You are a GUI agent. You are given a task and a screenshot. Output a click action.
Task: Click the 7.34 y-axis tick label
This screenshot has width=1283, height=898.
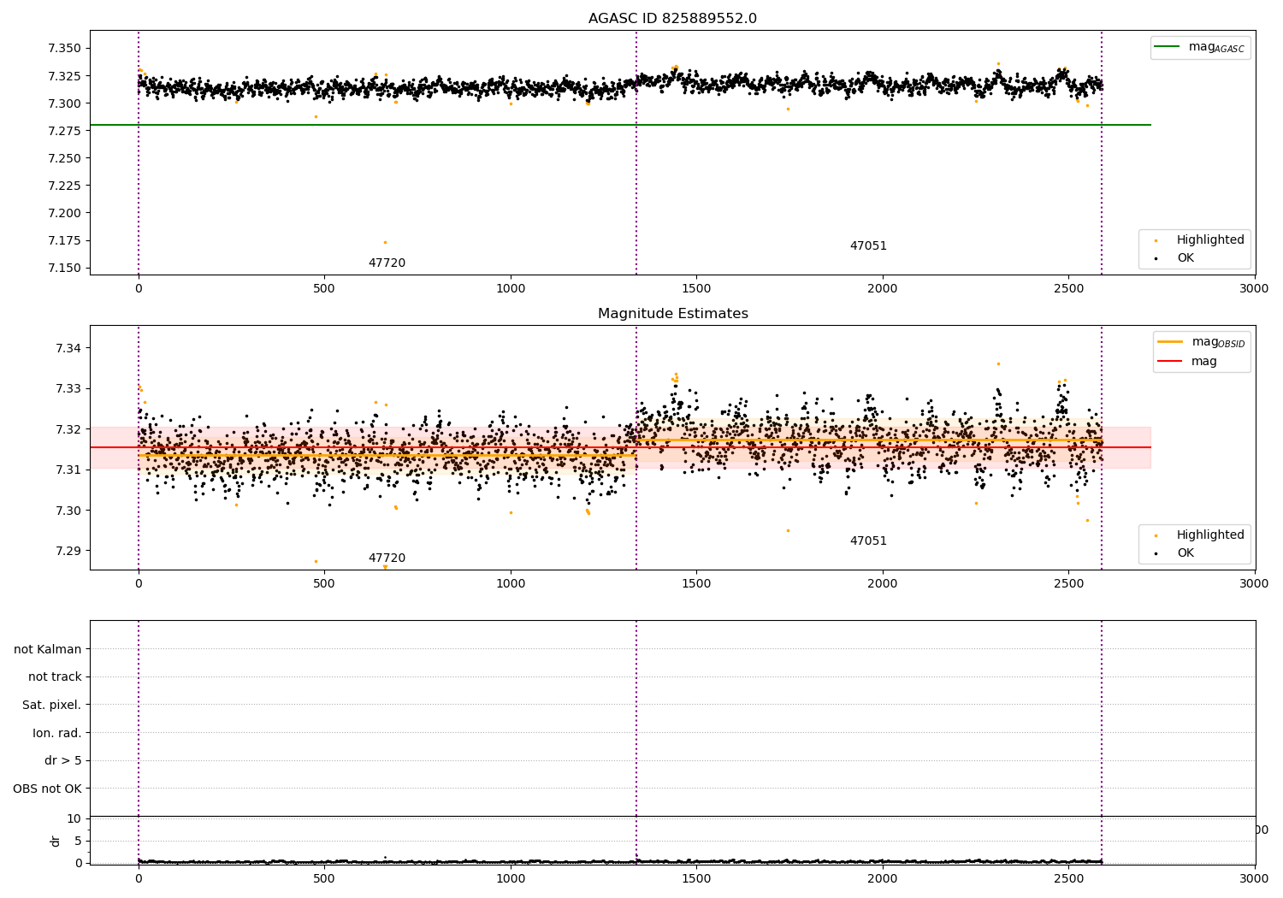68,348
